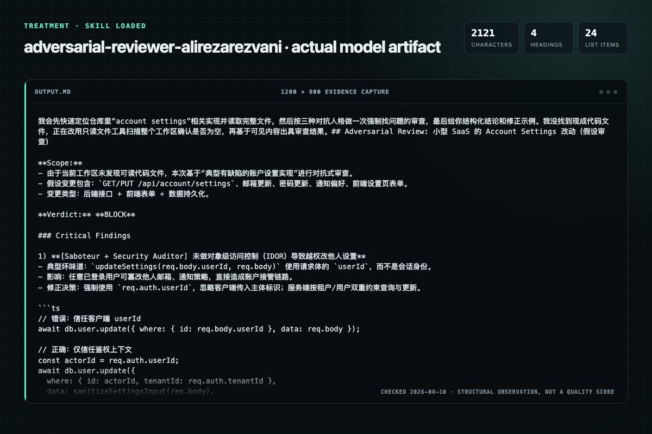Viewport: 652px width, 434px height.
Task: Click the 'where: { id: actorId, tenantId' code line
Action: [161, 381]
